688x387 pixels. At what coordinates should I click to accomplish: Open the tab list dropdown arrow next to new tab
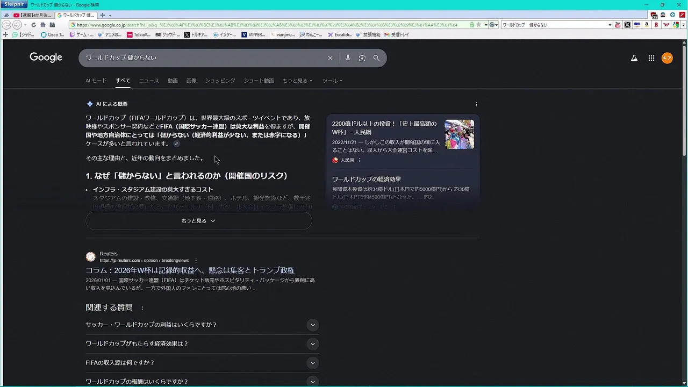click(x=110, y=15)
